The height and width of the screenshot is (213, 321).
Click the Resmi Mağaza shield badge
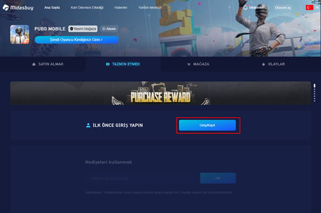pos(83,29)
